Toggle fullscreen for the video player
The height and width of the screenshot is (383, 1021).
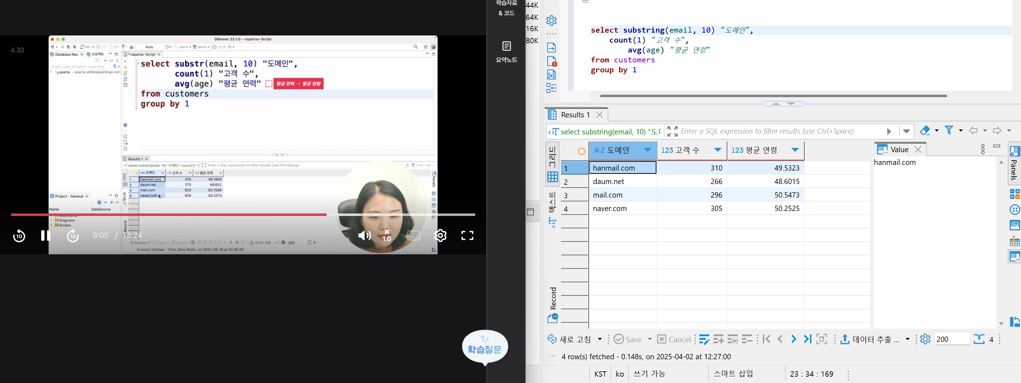coord(467,235)
